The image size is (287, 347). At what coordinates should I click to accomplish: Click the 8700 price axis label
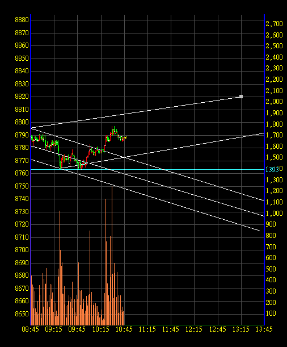(22, 250)
